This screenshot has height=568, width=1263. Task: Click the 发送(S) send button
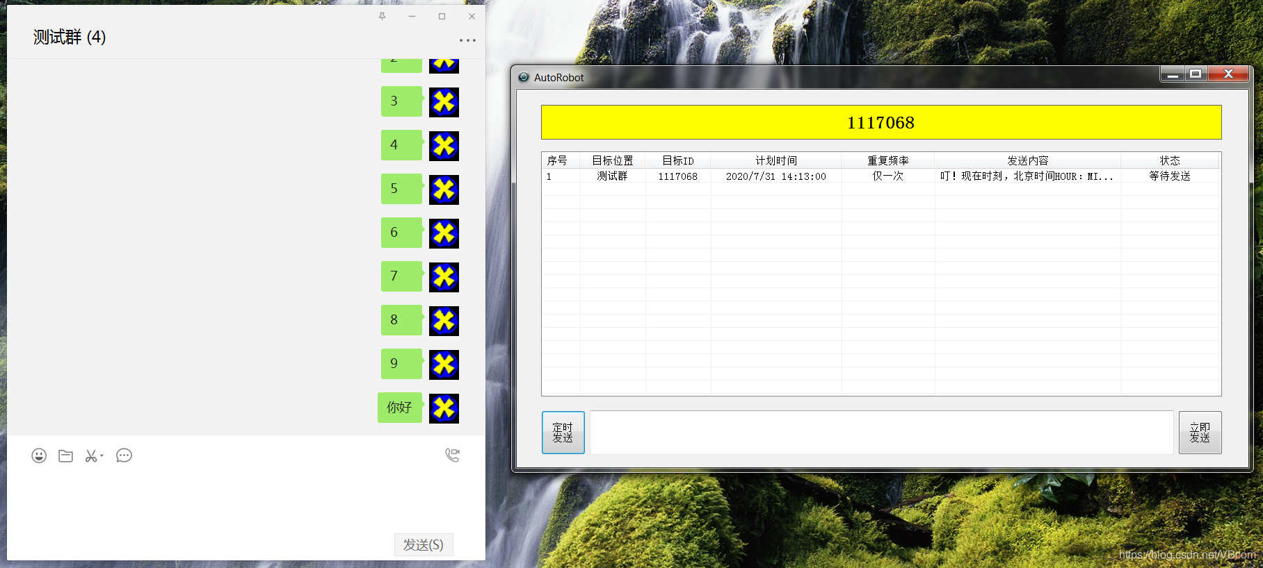pos(424,544)
